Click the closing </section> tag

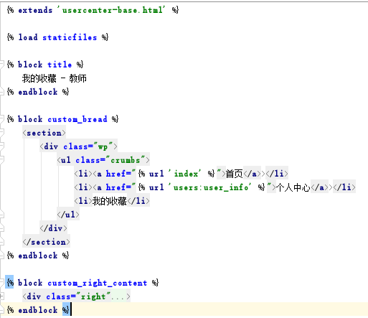(47, 242)
